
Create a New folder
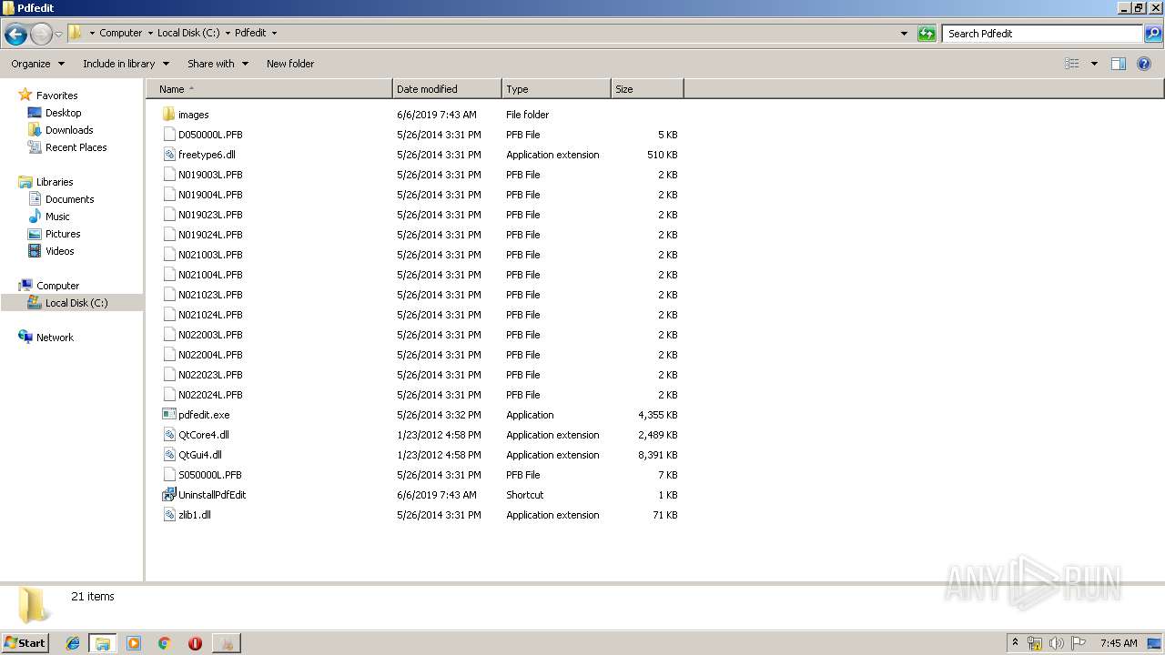(290, 64)
